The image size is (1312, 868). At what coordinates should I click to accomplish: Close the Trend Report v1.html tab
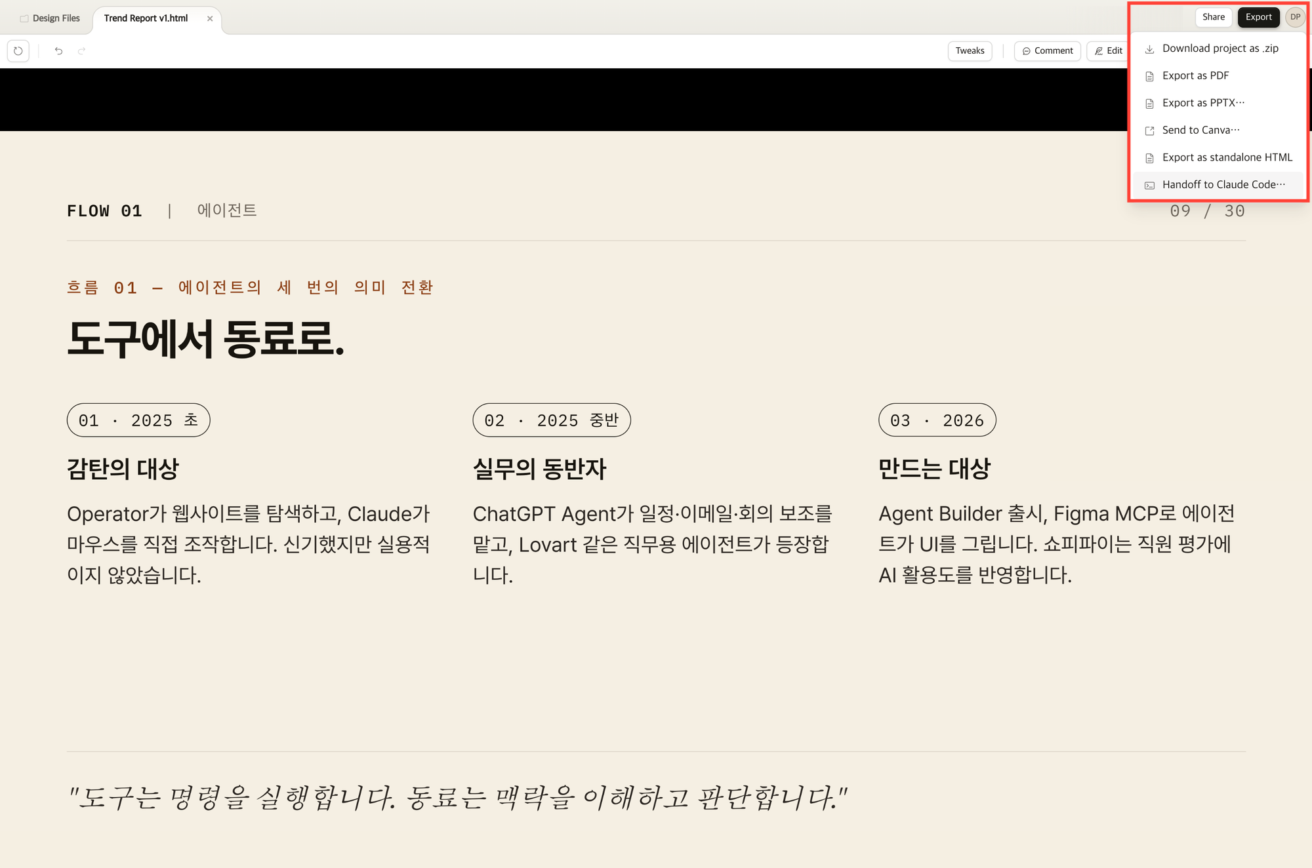click(x=210, y=18)
